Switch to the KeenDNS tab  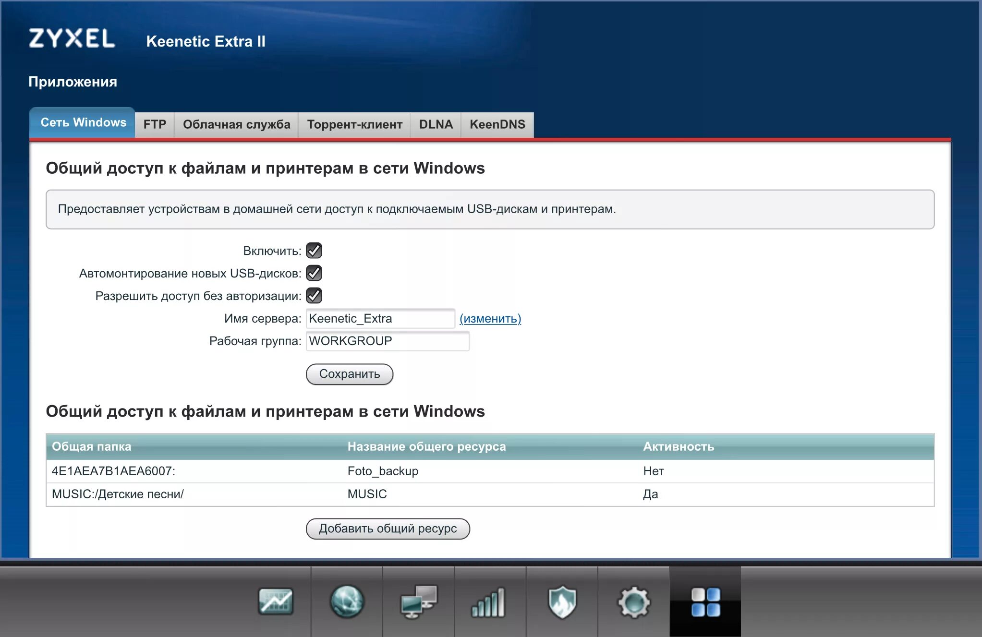(x=497, y=125)
